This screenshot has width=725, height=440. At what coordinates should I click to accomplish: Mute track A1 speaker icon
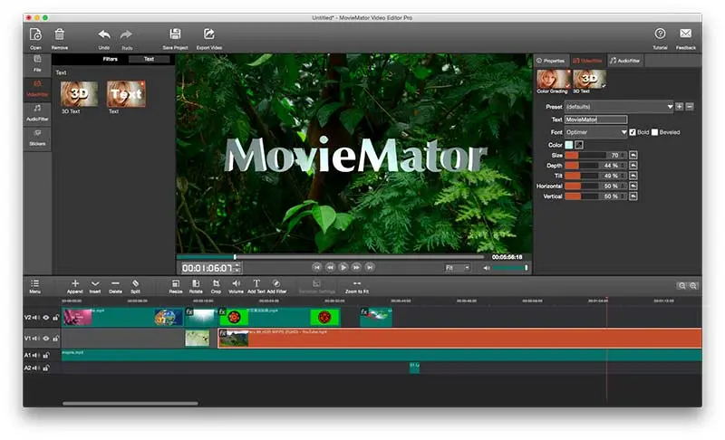pos(35,356)
